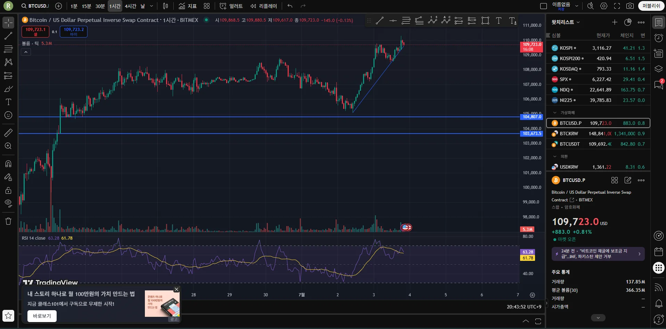
Task: Click the 바이 buy price button
Action: [x=74, y=32]
